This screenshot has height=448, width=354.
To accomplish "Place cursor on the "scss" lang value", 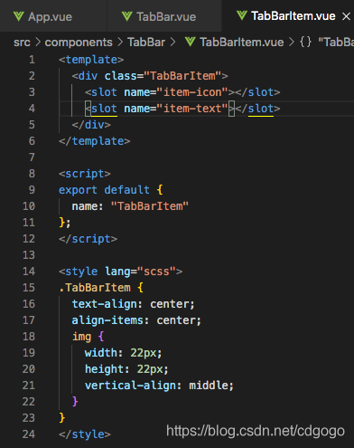I will tap(156, 272).
